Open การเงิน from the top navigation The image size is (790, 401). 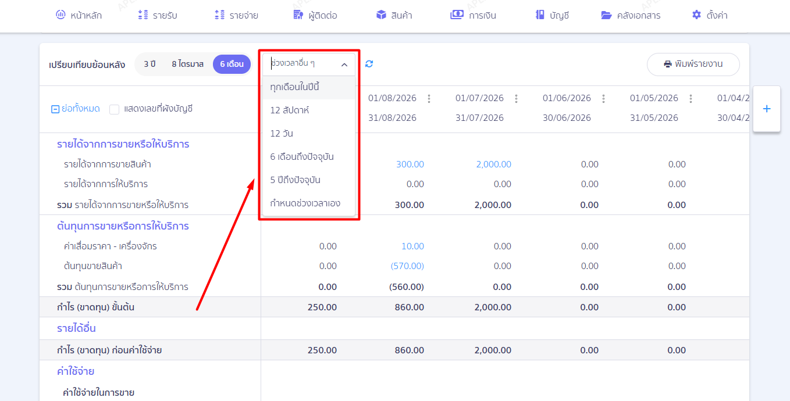[x=473, y=16]
